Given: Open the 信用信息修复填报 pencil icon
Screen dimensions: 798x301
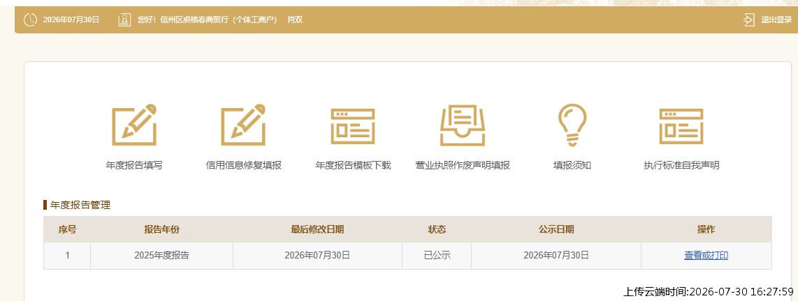Looking at the screenshot, I should [x=243, y=125].
